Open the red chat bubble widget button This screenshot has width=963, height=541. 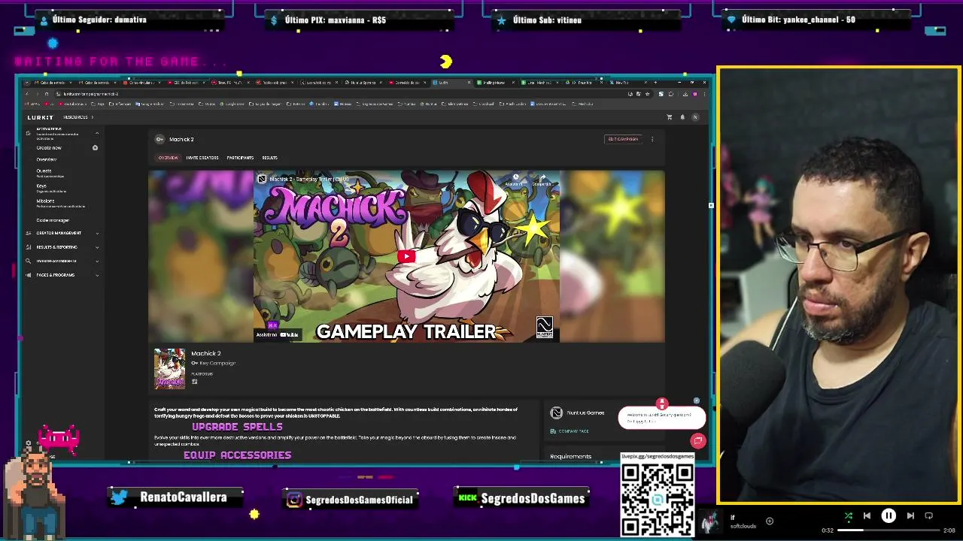pos(698,441)
